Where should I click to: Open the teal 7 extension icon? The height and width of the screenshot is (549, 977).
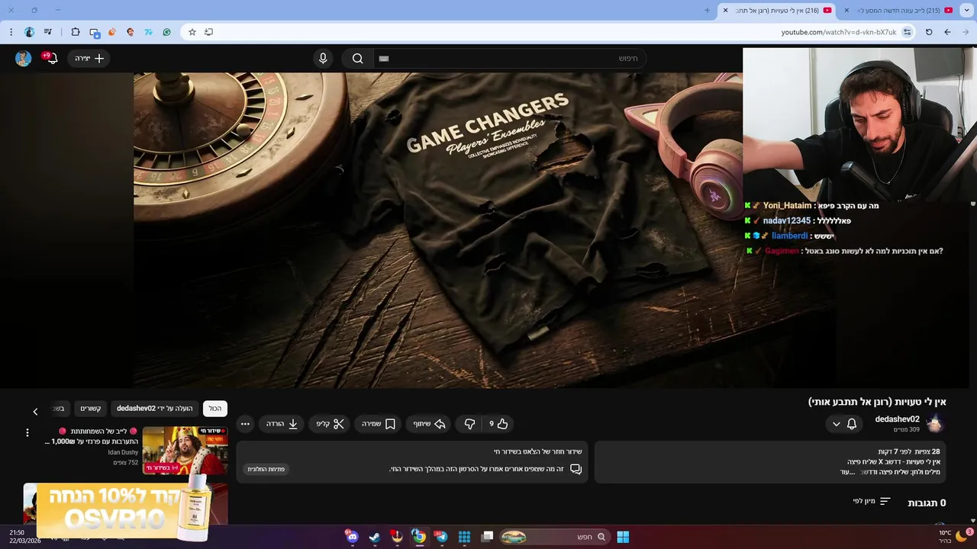149,32
